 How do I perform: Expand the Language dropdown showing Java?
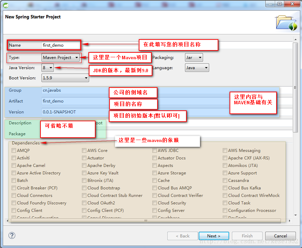pos(197,68)
